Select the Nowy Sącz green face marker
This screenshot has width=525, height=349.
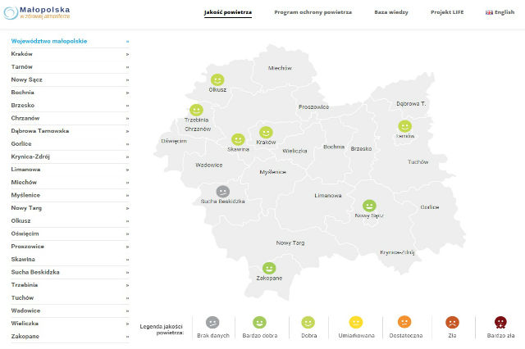click(x=369, y=206)
